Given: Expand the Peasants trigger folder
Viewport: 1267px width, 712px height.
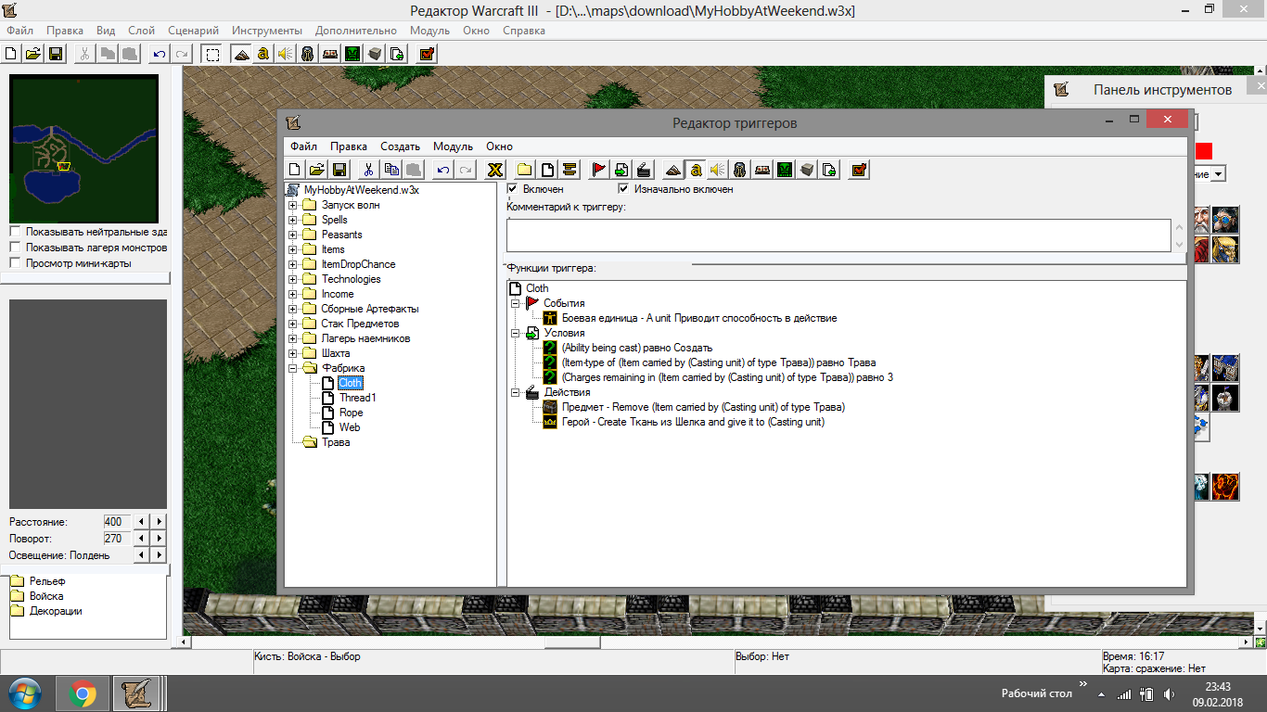Looking at the screenshot, I should 293,235.
